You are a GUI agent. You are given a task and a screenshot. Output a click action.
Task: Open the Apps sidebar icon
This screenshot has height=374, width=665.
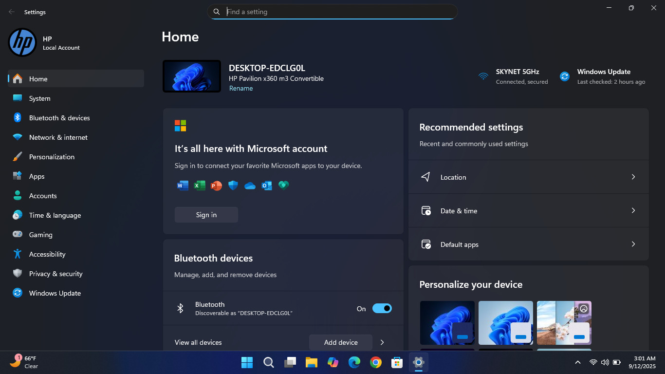pos(18,176)
